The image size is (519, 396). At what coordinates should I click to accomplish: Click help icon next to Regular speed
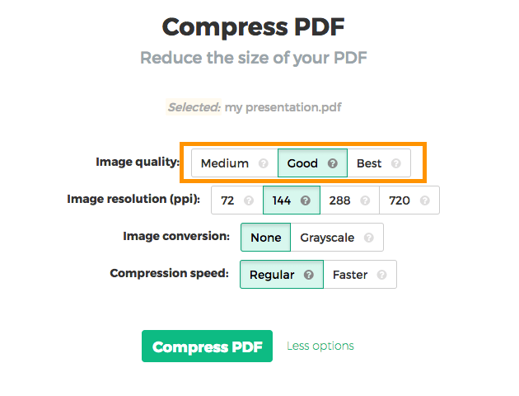(x=308, y=275)
